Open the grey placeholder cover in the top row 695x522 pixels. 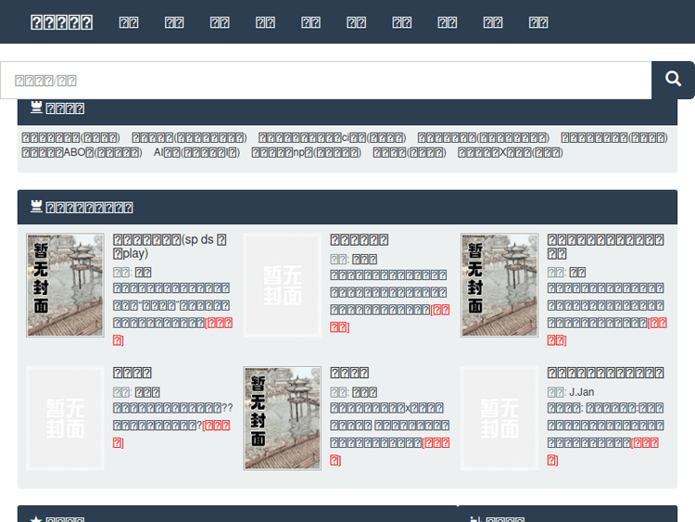tap(282, 286)
